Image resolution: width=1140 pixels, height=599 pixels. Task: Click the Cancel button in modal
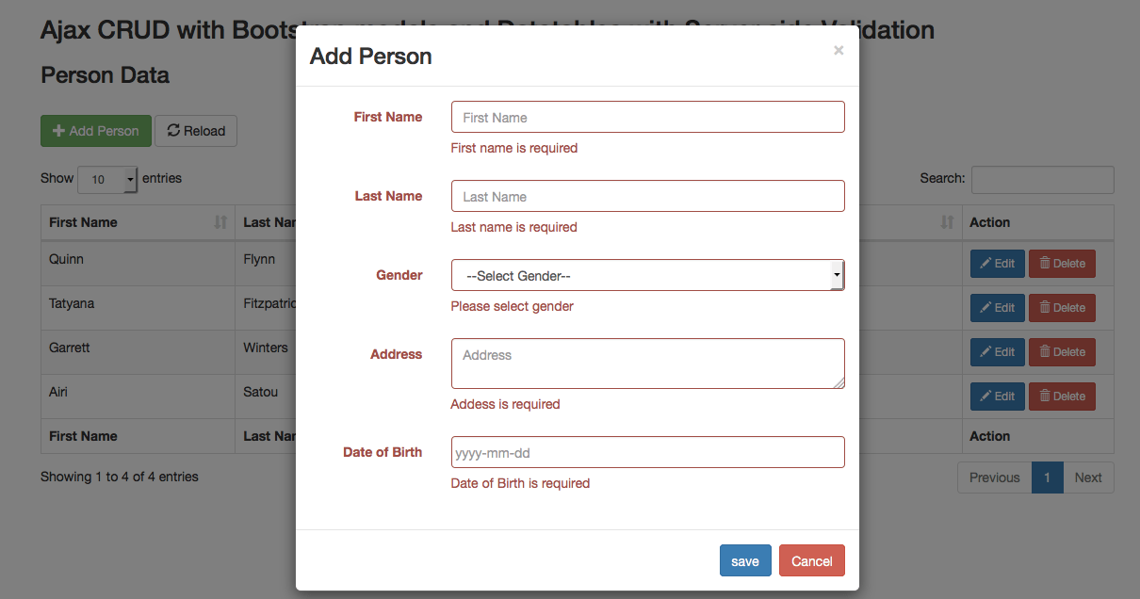[812, 560]
